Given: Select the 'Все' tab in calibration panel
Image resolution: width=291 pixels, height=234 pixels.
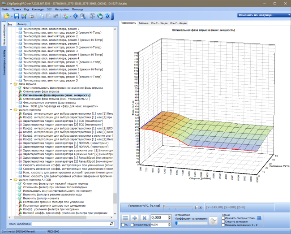Looking at the screenshot, I should (12, 24).
